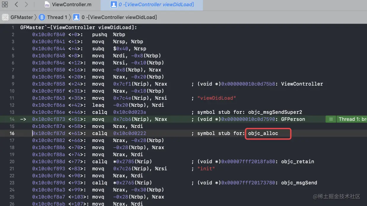
Task: Click callq *0x2785(%rip) on line 20
Action: click(x=122, y=162)
